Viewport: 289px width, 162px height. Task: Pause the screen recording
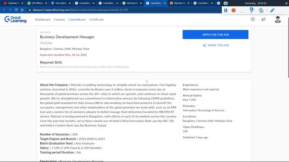click(x=226, y=10)
